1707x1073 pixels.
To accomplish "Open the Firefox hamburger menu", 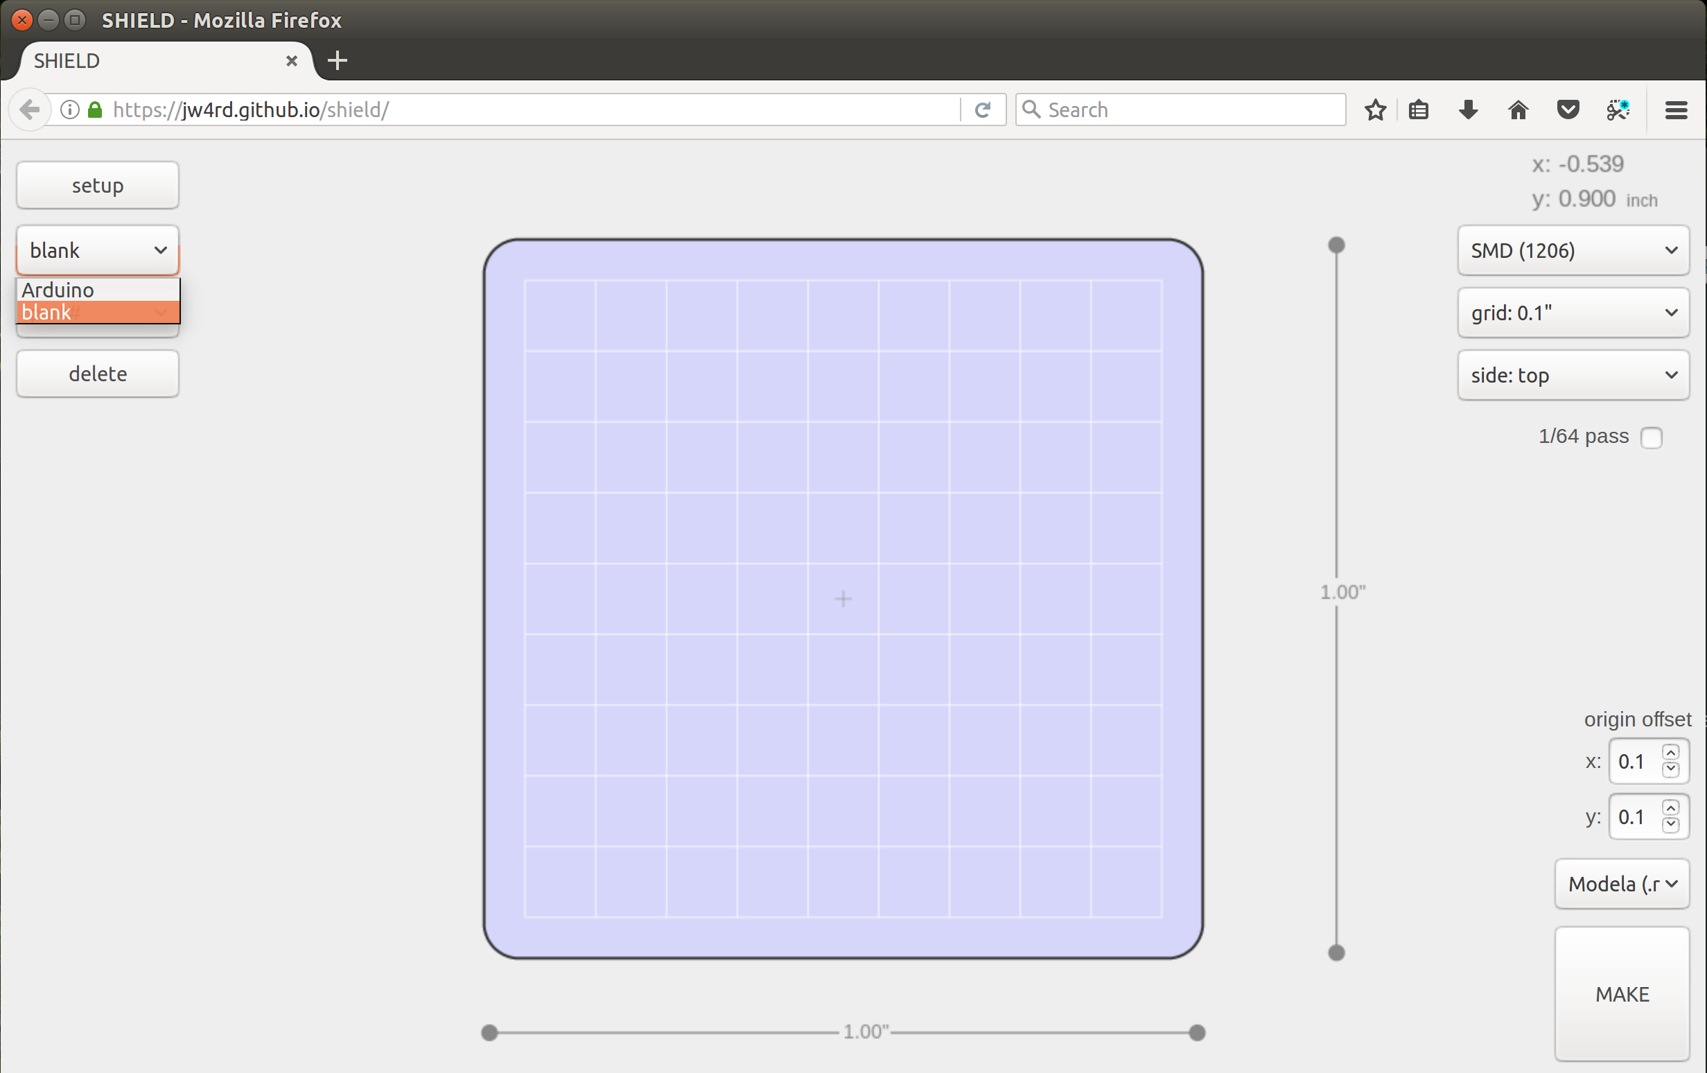I will pyautogui.click(x=1676, y=110).
